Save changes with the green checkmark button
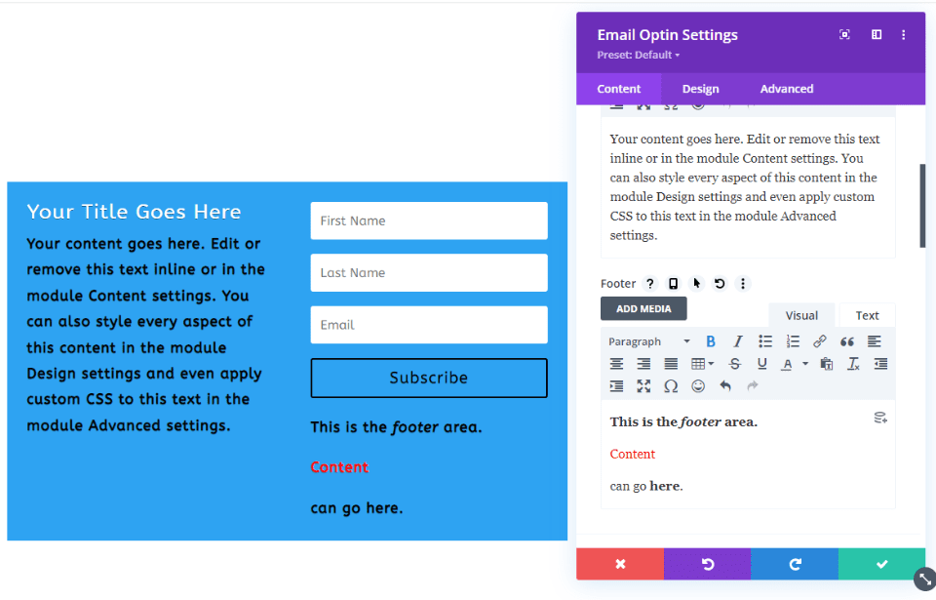 click(x=881, y=564)
